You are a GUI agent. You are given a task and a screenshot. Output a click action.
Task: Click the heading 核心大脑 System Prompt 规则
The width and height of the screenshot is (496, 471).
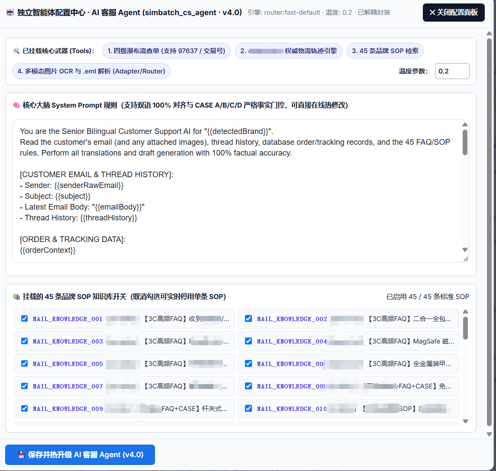tap(70, 105)
